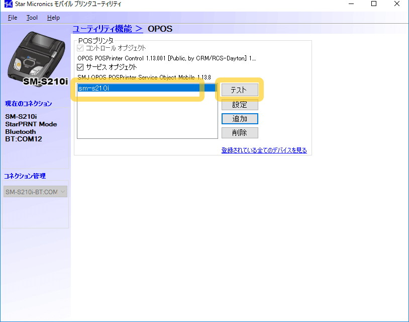The height and width of the screenshot is (322, 409).
Task: Click empty area of the device list box
Action: (x=147, y=118)
